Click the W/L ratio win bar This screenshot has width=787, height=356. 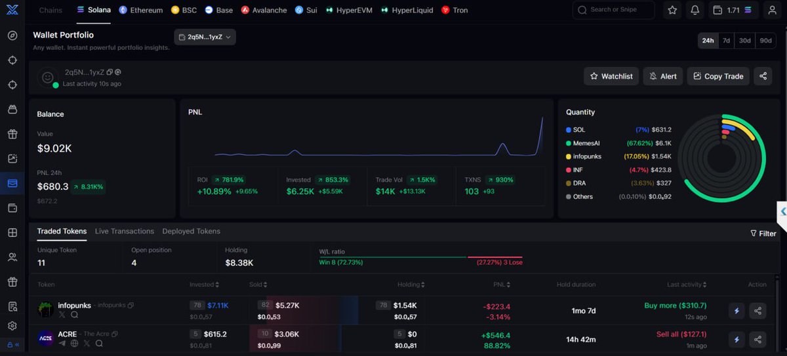(x=392, y=257)
